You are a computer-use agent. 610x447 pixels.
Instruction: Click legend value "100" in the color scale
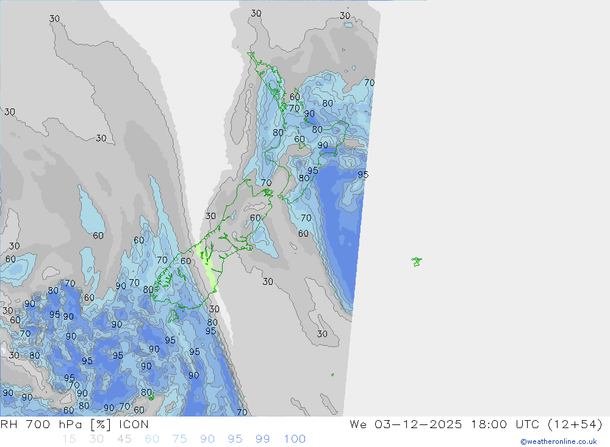point(295,439)
